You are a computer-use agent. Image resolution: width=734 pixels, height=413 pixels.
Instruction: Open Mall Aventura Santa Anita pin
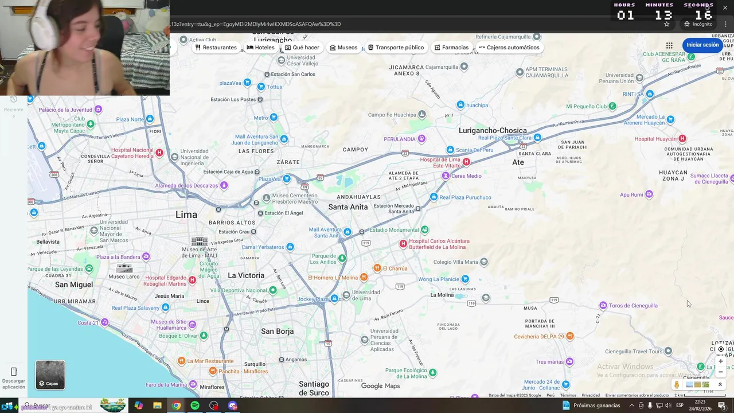[348, 232]
